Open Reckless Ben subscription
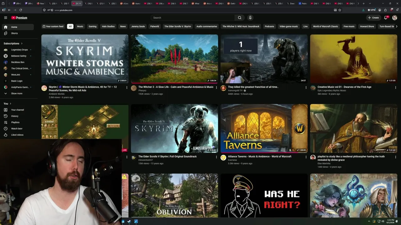Viewport: 401px width, 225px height. pyautogui.click(x=18, y=62)
